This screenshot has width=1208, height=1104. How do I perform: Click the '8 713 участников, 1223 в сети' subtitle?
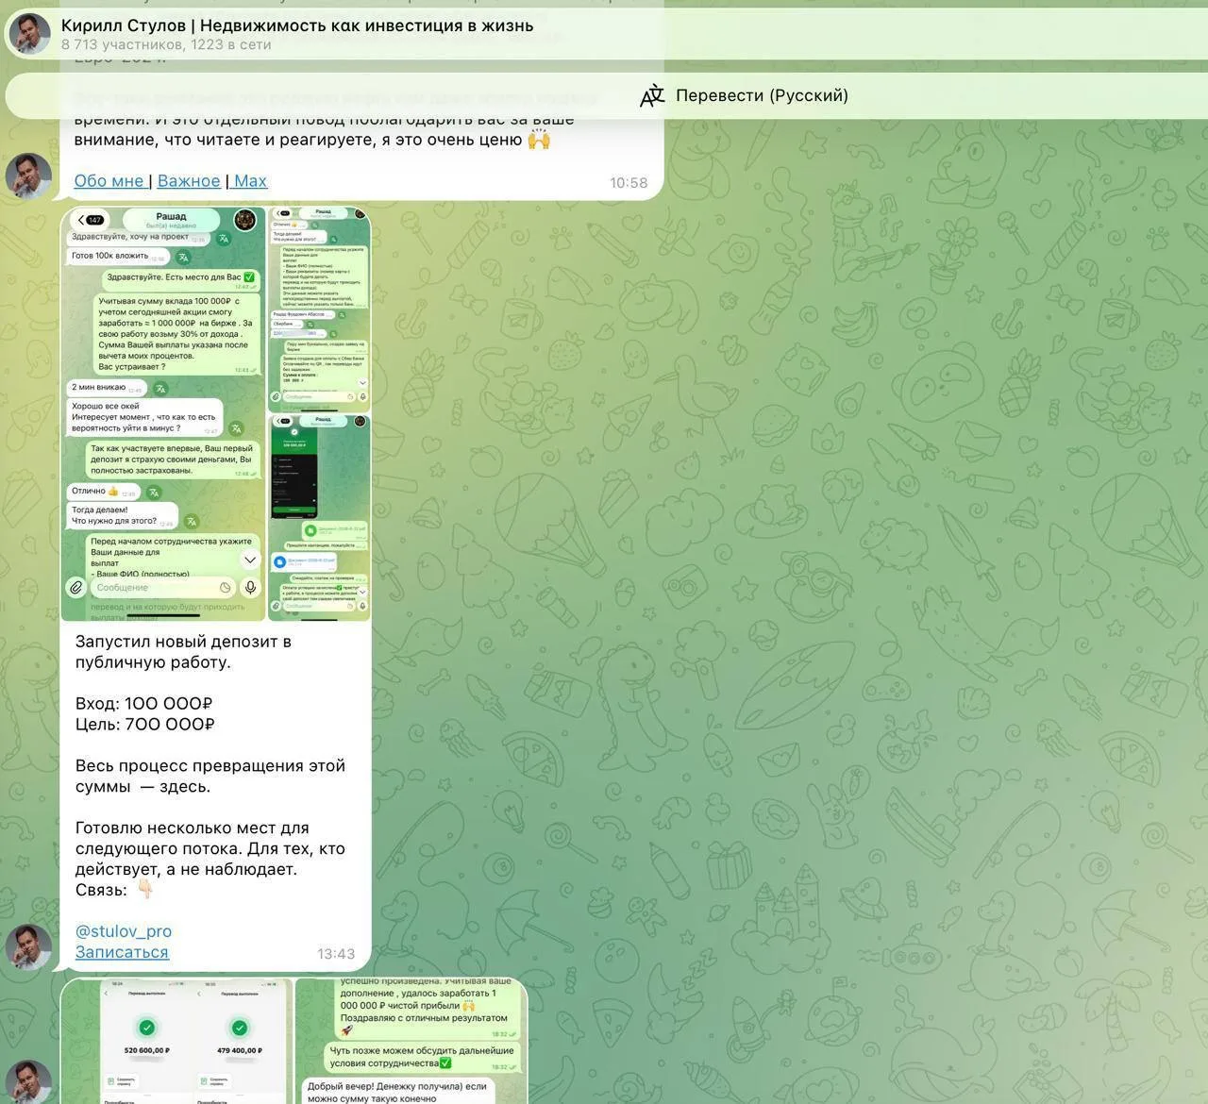166,44
